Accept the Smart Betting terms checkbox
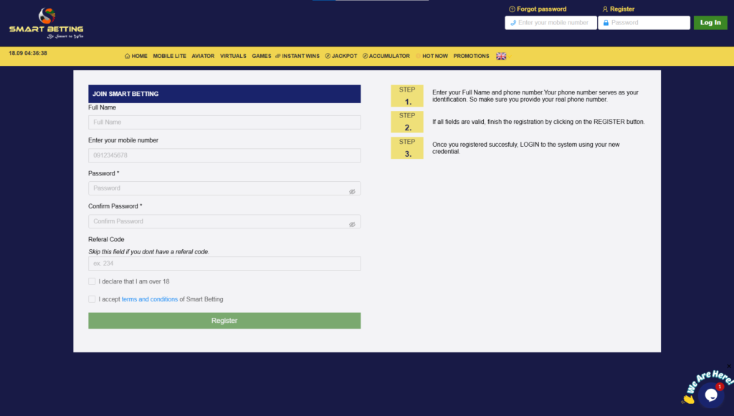 click(92, 299)
